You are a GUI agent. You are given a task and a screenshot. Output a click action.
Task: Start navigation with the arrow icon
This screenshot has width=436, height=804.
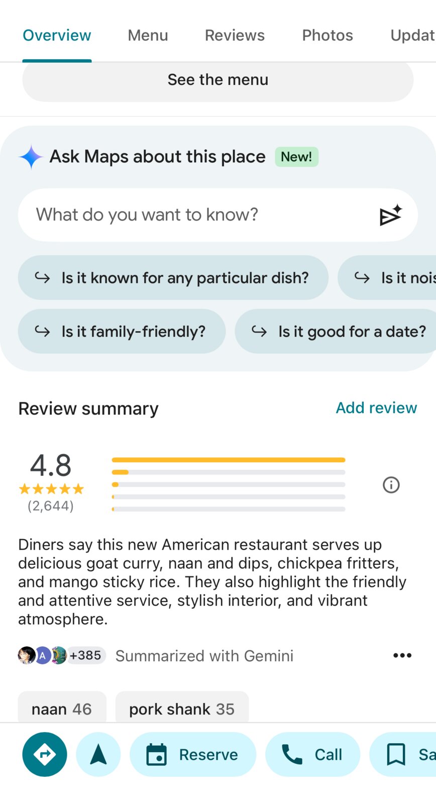98,754
